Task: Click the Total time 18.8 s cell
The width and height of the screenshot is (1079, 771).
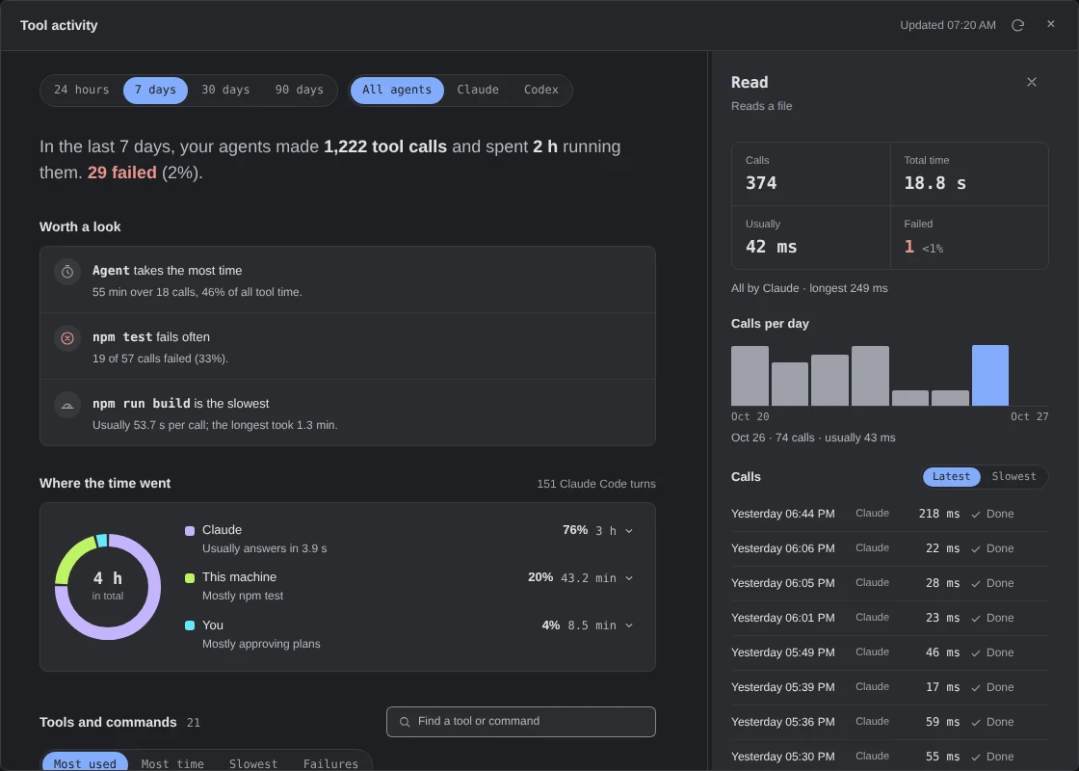Action: [x=969, y=174]
